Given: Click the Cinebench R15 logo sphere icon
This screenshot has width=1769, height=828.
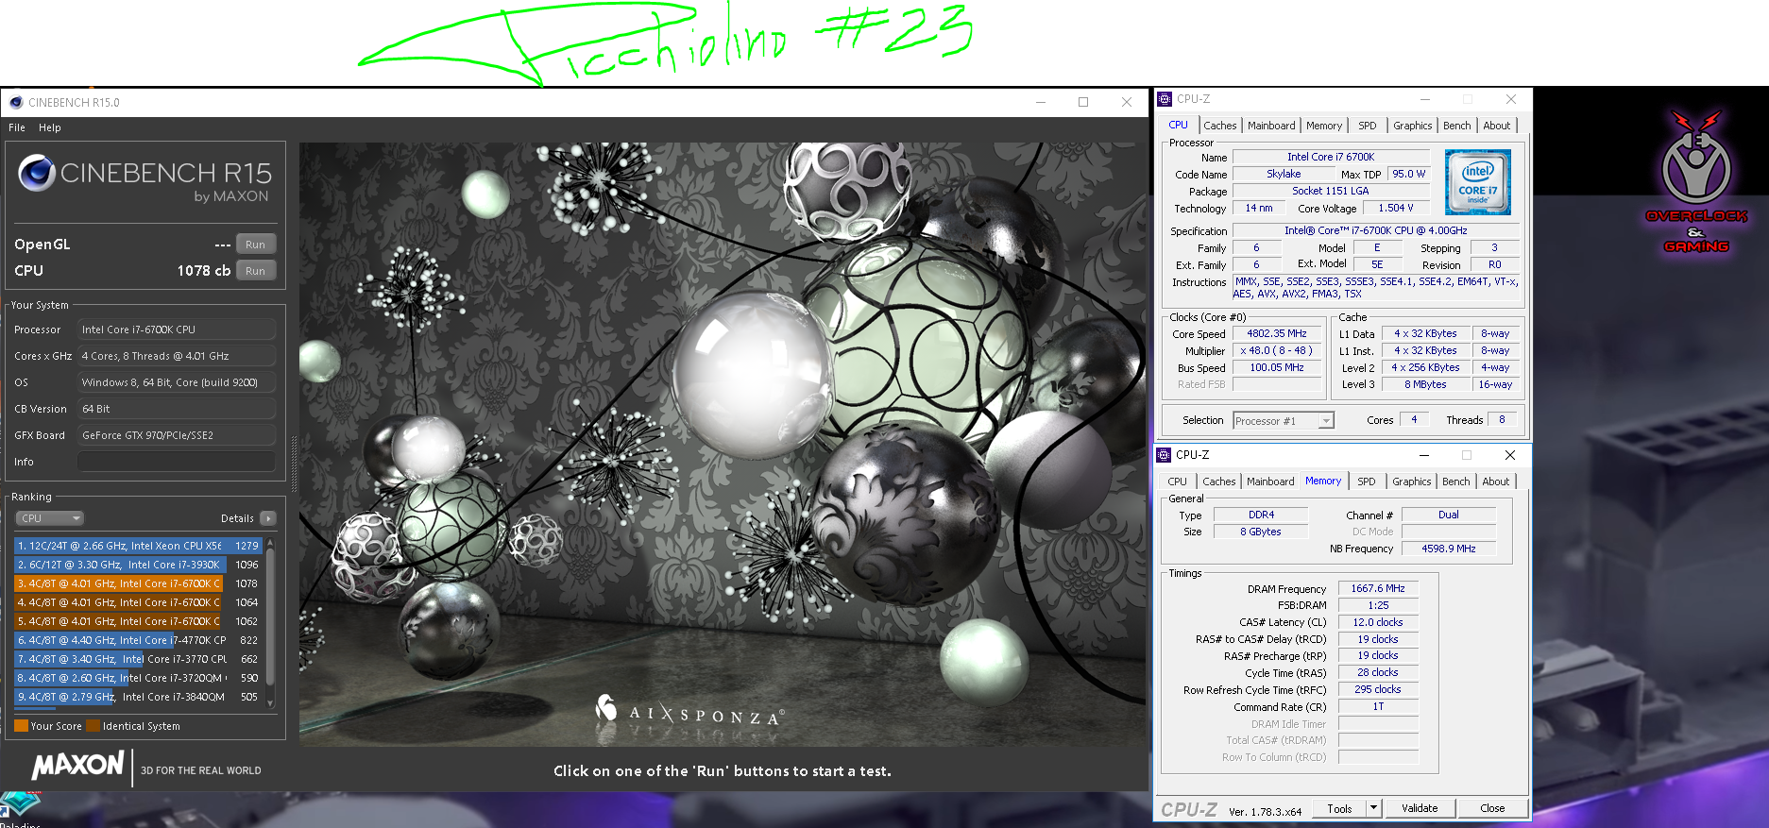Looking at the screenshot, I should pyautogui.click(x=37, y=173).
